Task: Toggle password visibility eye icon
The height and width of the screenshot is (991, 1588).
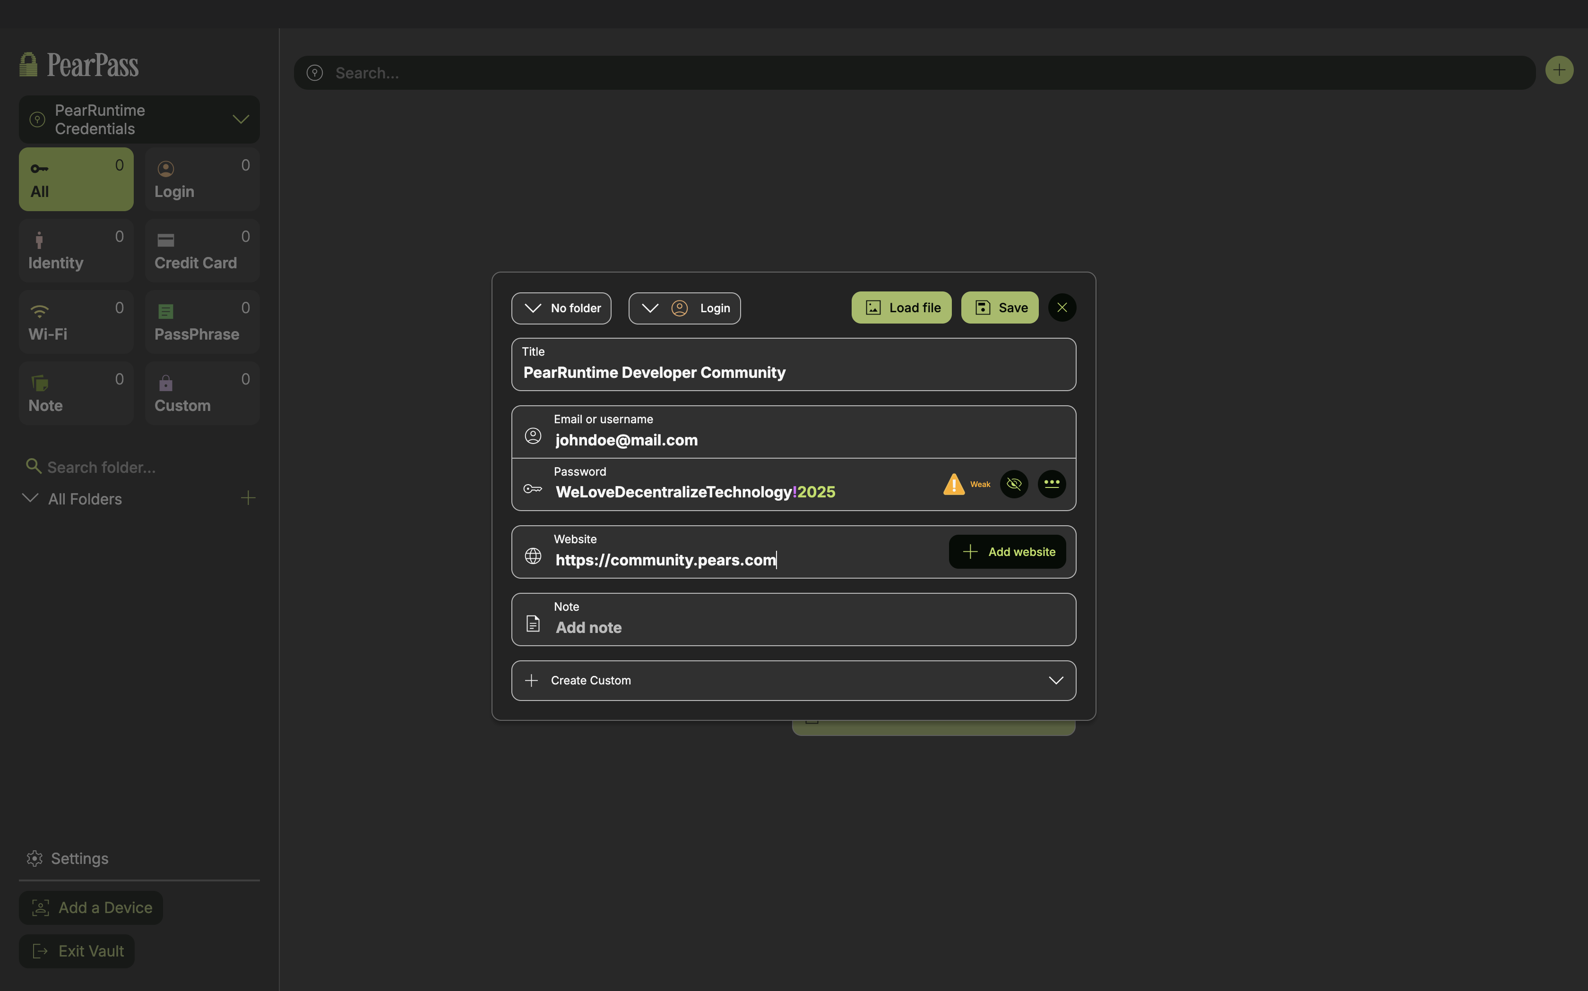Action: (x=1014, y=484)
